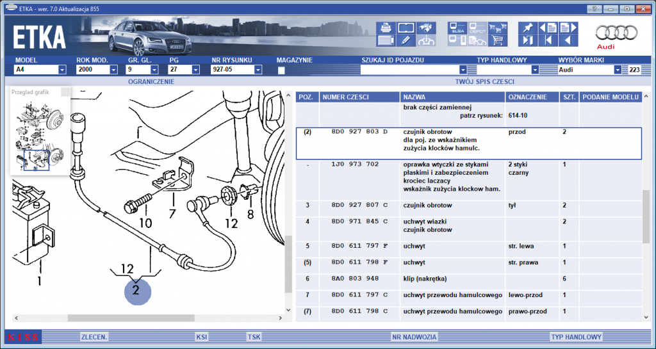Open the SZUKAJ ID POJAZDU dropdown
The width and height of the screenshot is (656, 349).
click(x=463, y=70)
